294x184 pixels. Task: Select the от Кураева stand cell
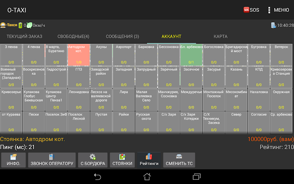click(11, 122)
